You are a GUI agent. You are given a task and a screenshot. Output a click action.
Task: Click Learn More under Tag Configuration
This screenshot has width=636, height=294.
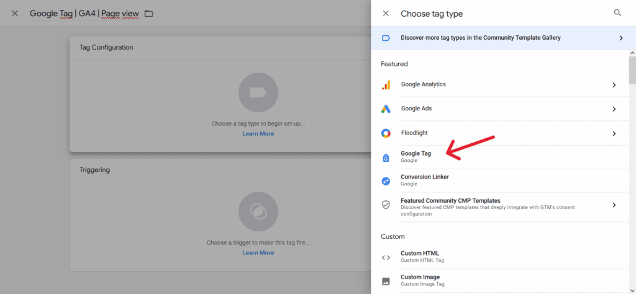(x=258, y=133)
